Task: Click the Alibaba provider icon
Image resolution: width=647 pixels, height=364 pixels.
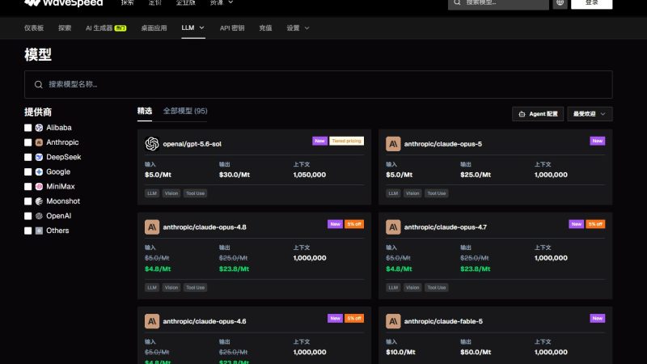Action: click(x=39, y=128)
